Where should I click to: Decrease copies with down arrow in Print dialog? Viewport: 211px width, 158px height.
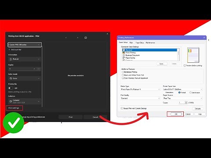click(x=39, y=69)
